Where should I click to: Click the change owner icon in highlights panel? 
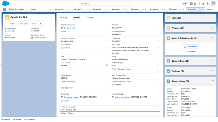(x=46, y=38)
